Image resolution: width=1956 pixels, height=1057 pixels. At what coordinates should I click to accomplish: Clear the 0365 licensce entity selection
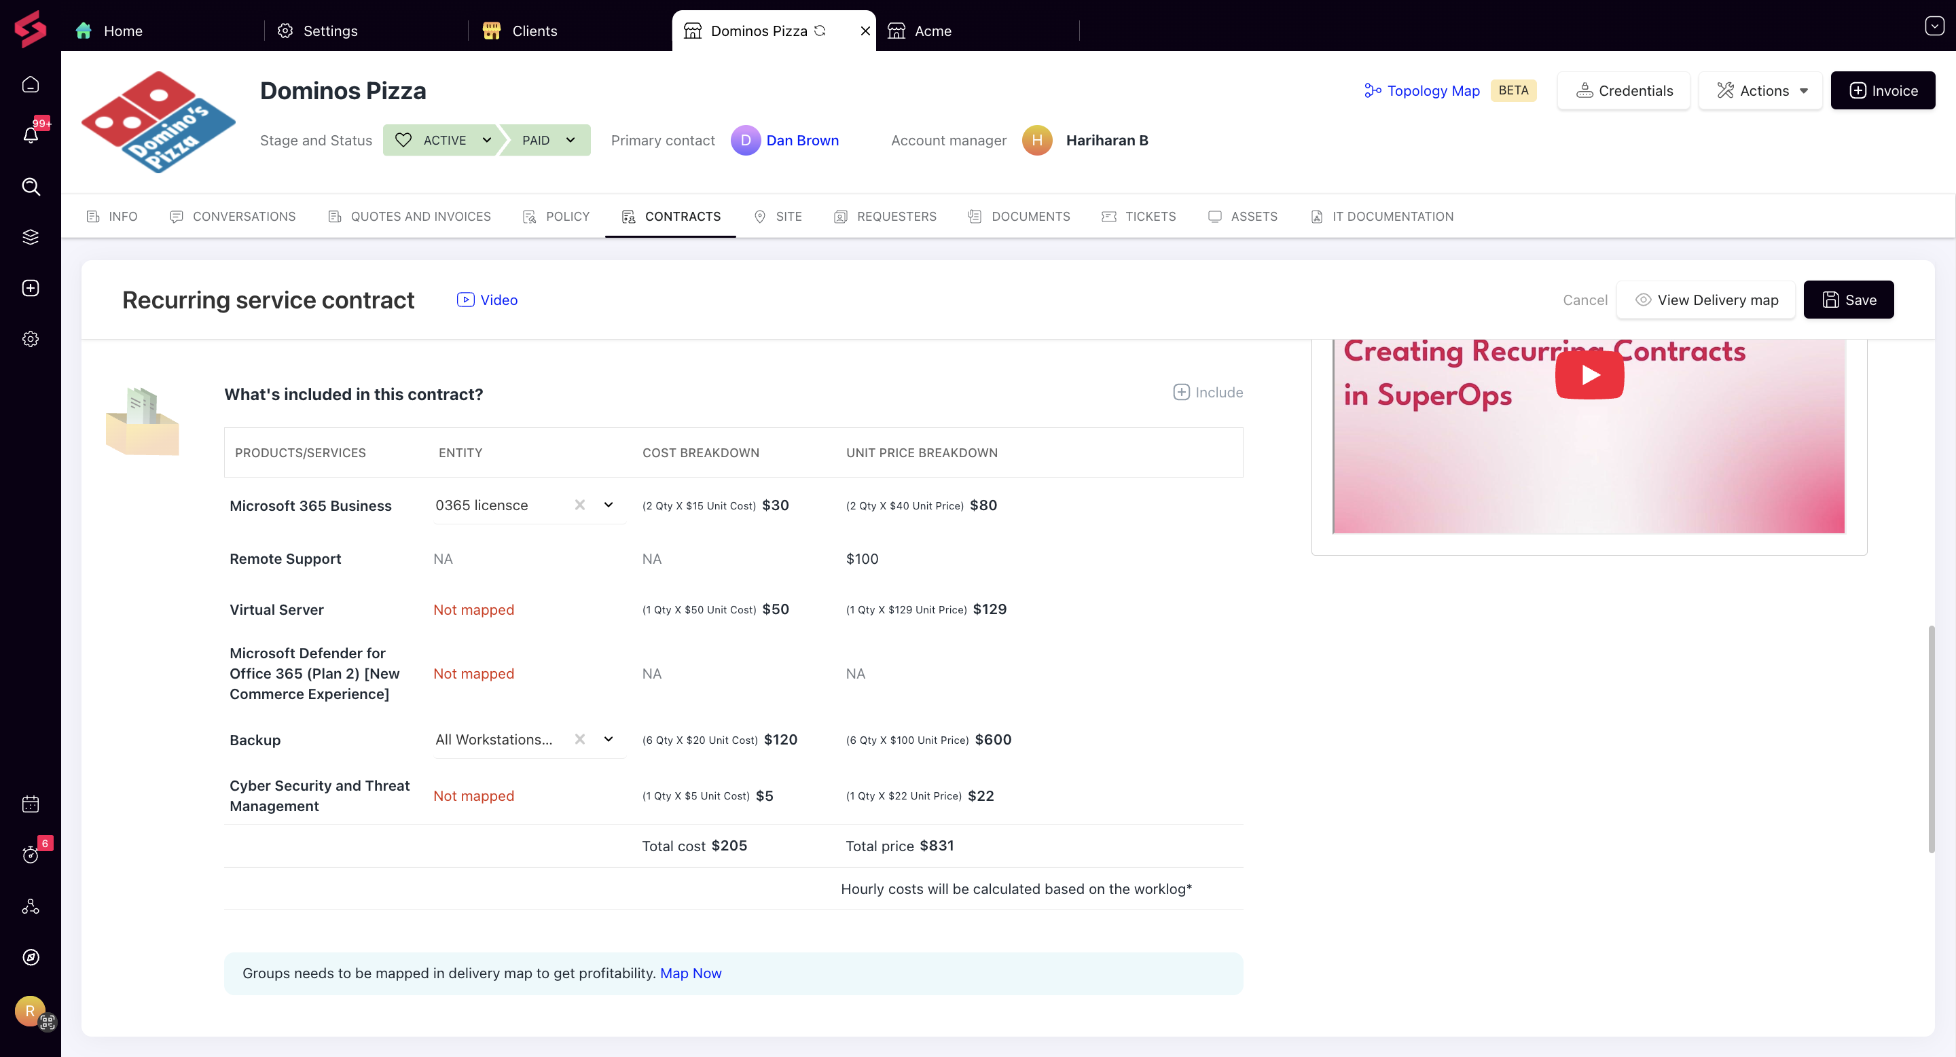click(579, 505)
